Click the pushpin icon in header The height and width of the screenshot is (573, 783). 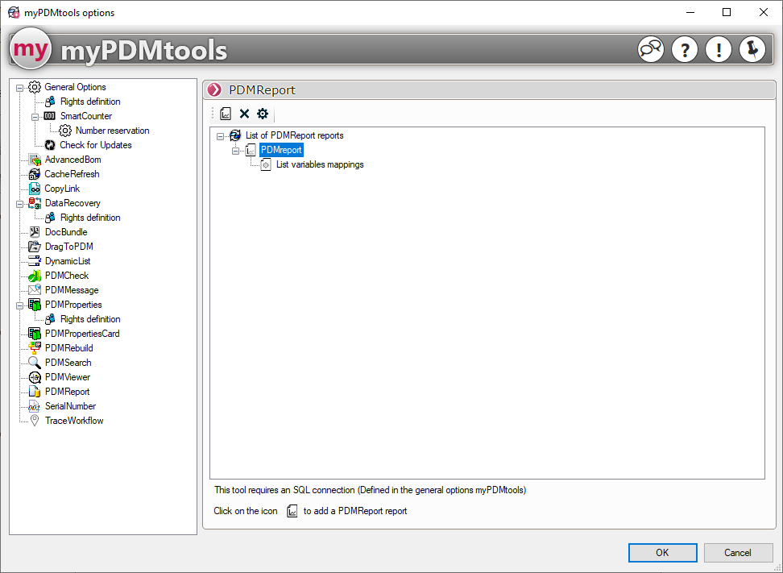pos(752,50)
